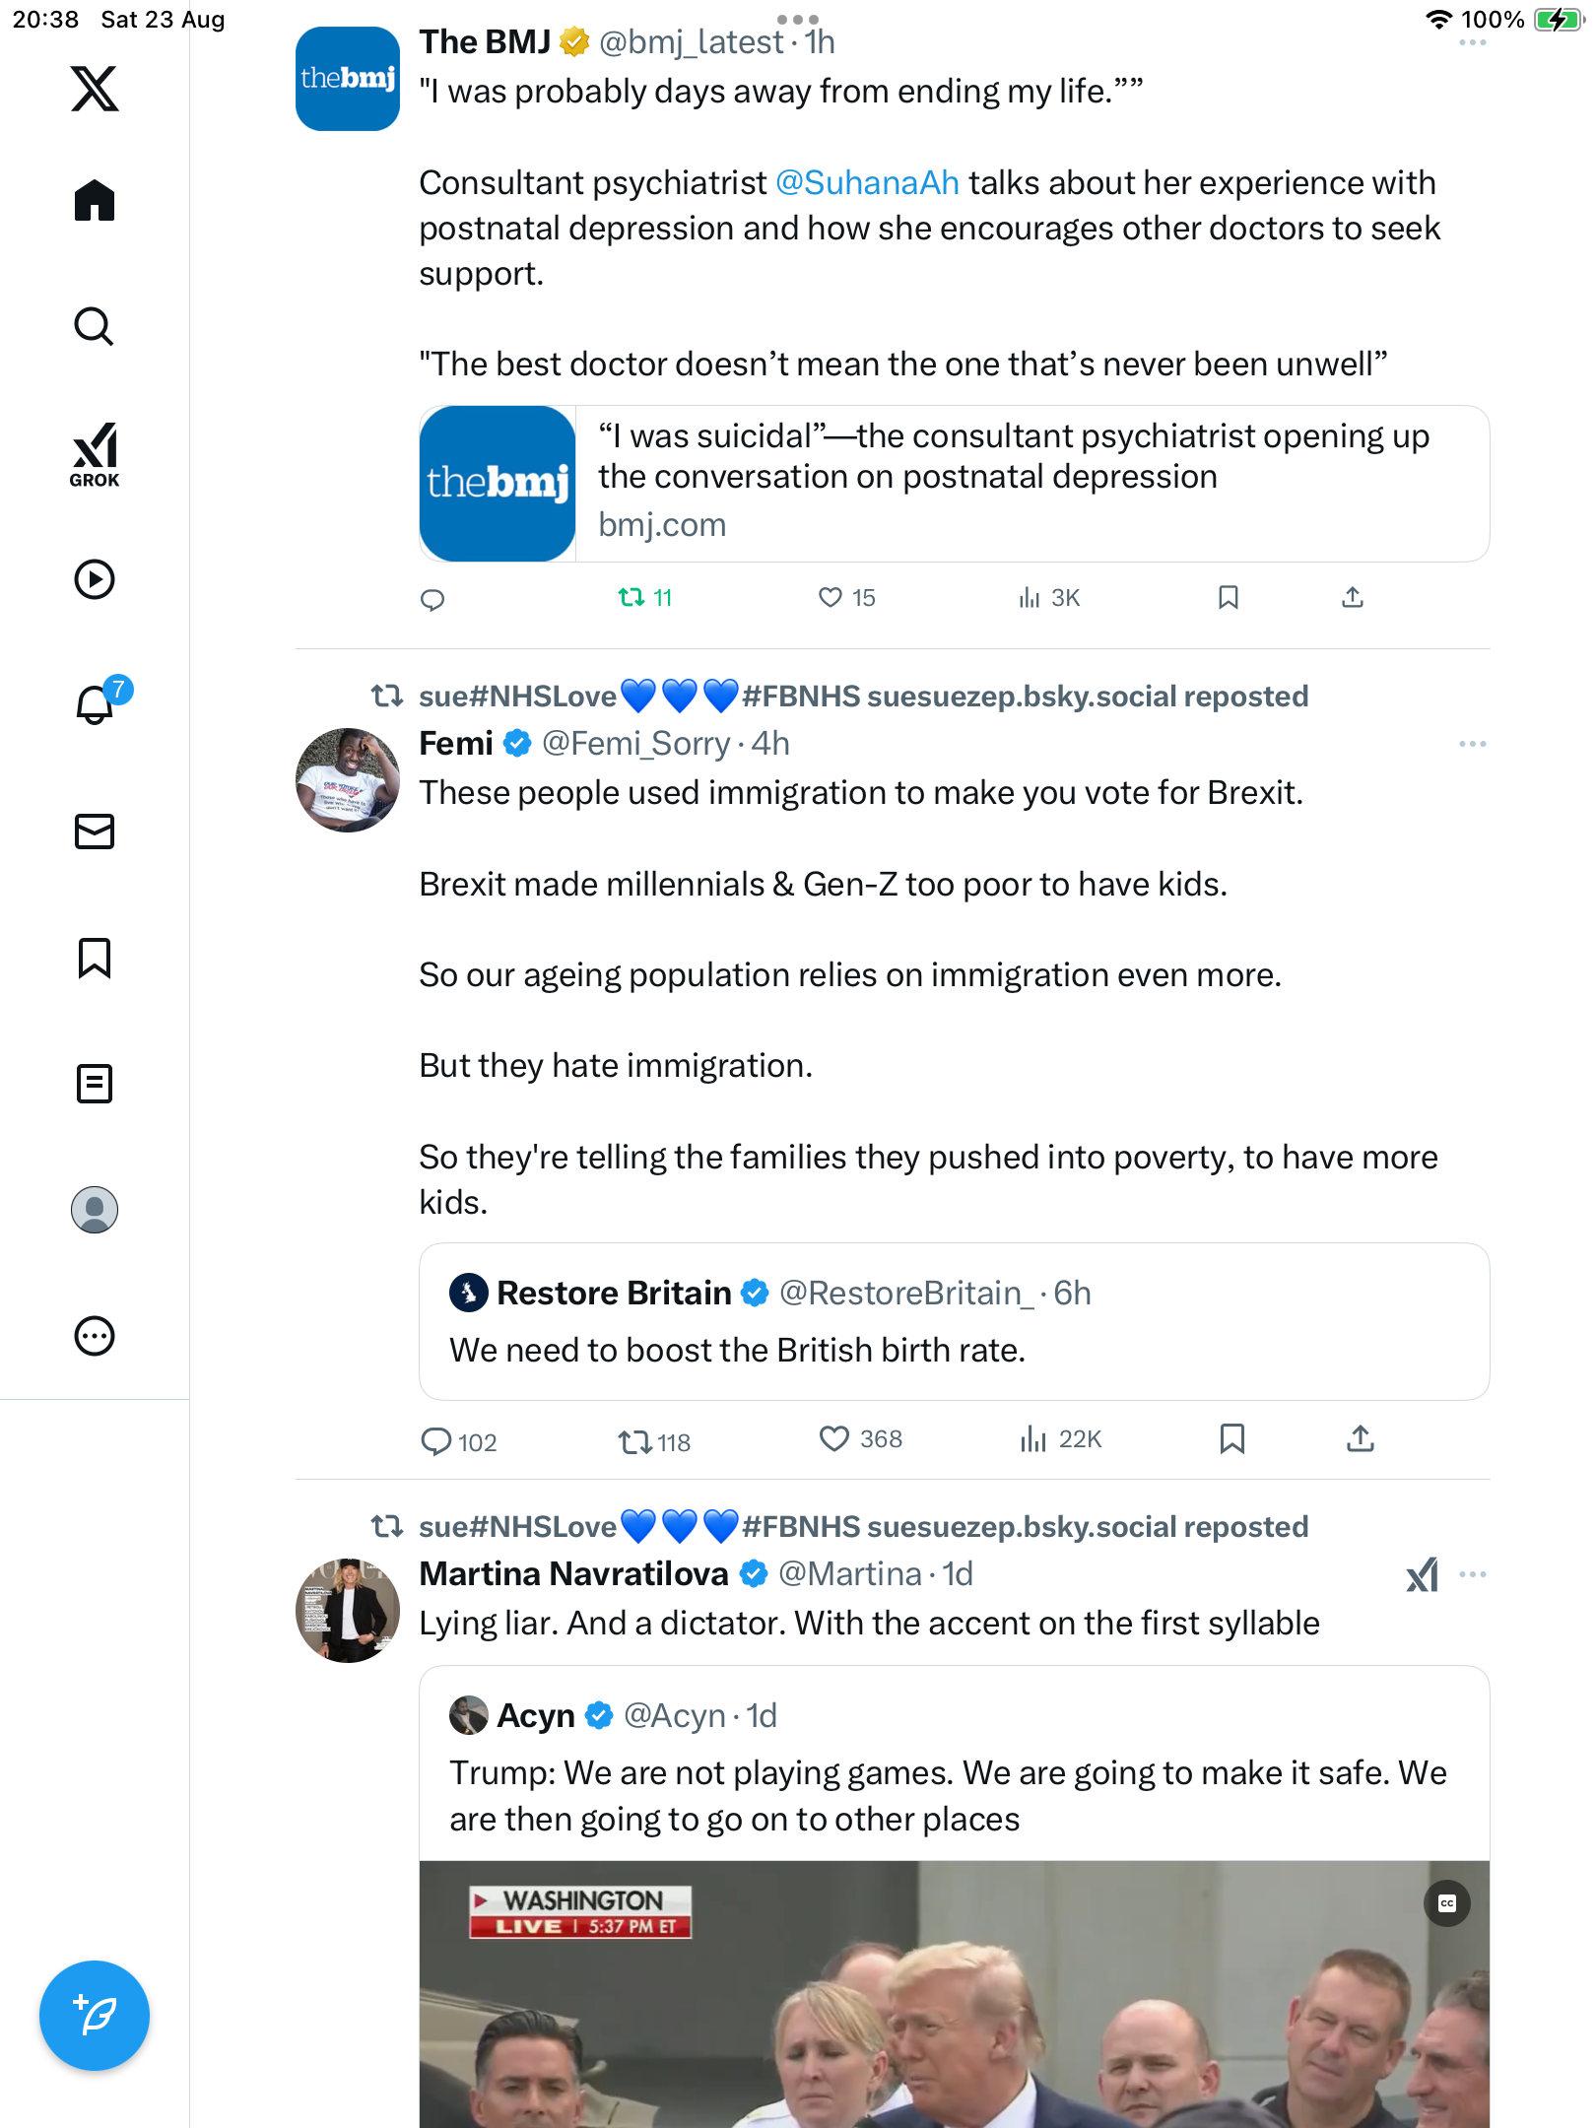Screen dimensions: 1596x2128
Task: Open Bookmarks from the sidebar
Action: point(95,958)
